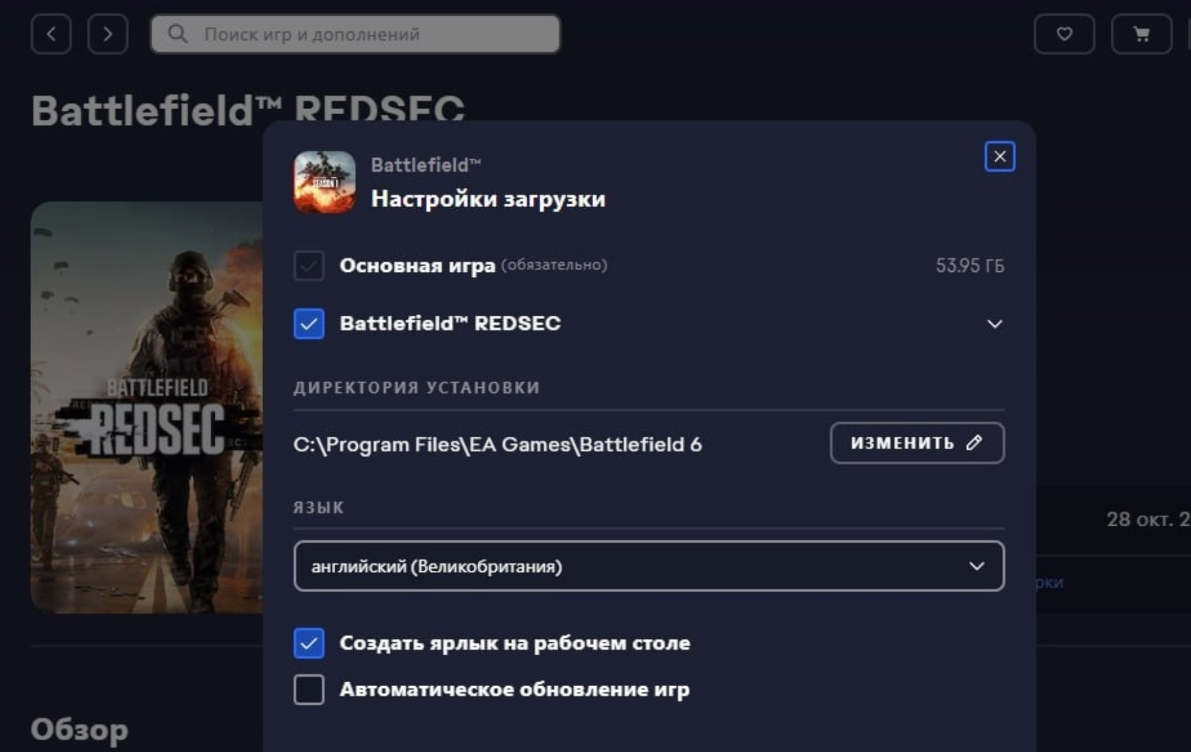Image resolution: width=1191 pixels, height=752 pixels.
Task: Focus the Поиск игр и дополнений field
Action: point(369,35)
